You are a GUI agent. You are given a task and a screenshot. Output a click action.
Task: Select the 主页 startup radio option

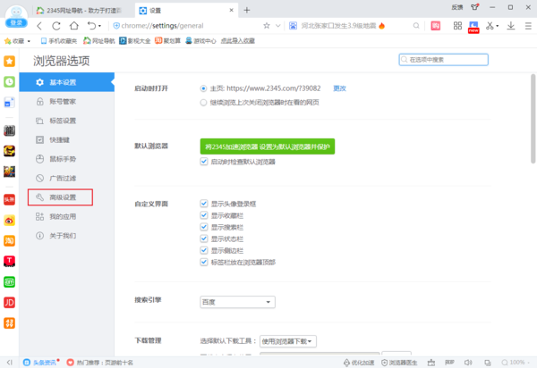tap(203, 88)
